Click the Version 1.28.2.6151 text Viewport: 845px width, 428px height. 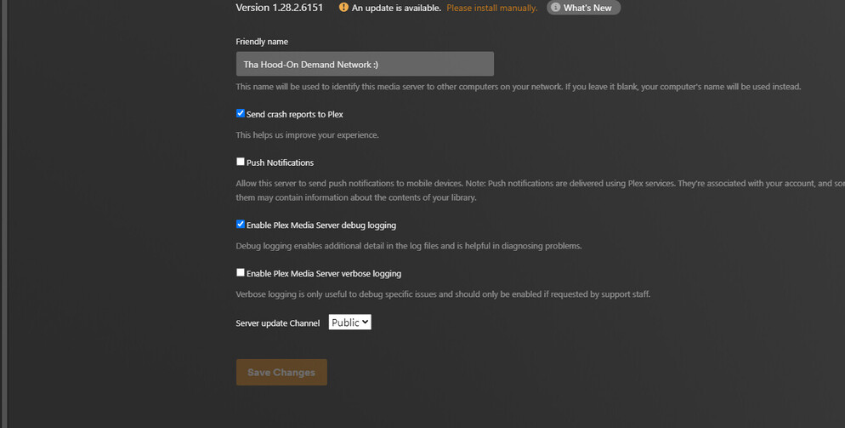[279, 8]
